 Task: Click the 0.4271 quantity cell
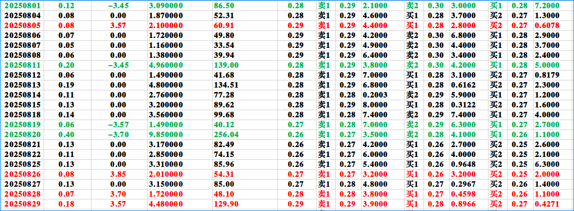click(x=547, y=203)
